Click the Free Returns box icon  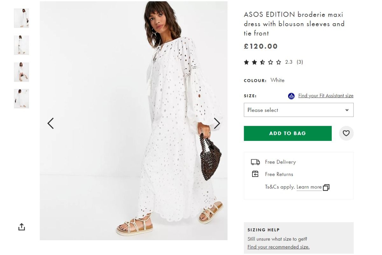click(x=255, y=174)
